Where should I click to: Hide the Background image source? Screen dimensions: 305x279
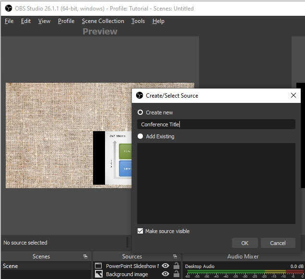[x=165, y=274]
